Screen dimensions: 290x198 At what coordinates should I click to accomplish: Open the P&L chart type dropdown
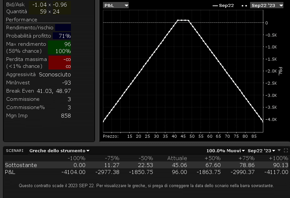pyautogui.click(x=115, y=5)
